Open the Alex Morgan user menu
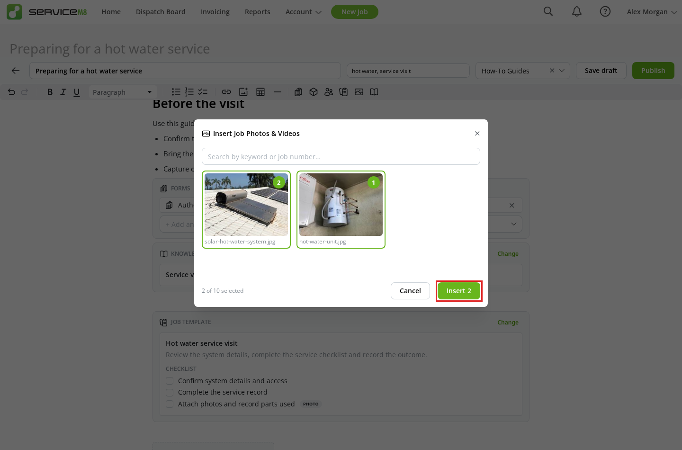The height and width of the screenshot is (450, 682). pos(652,12)
